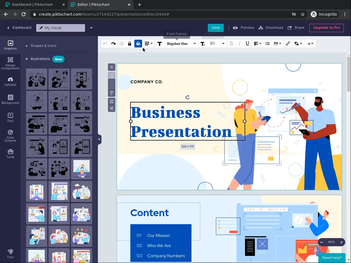Click the text color fill bucket icon
The width and height of the screenshot is (351, 263).
pos(138,44)
